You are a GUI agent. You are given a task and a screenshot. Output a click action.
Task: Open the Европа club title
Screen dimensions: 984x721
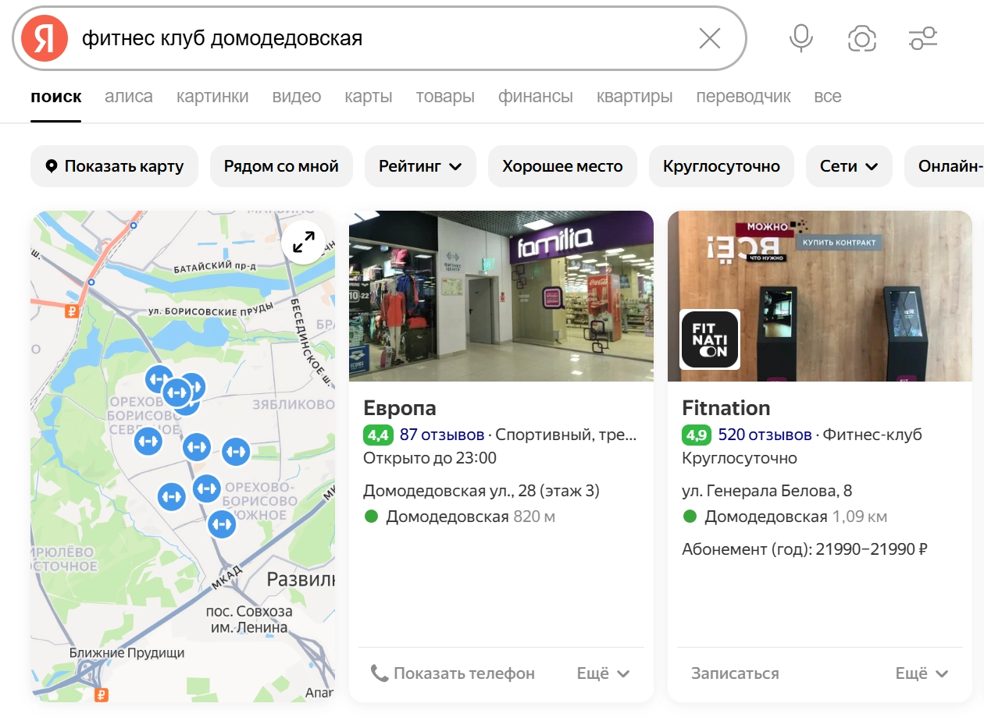click(400, 408)
